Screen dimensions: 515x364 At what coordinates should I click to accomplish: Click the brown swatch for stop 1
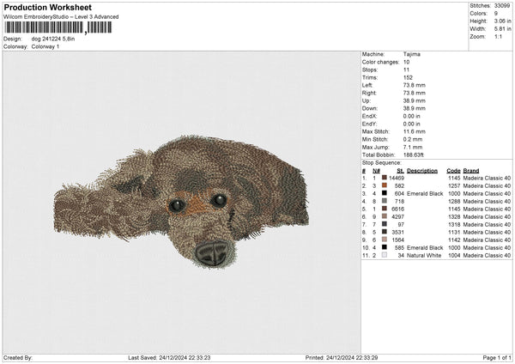(385, 178)
